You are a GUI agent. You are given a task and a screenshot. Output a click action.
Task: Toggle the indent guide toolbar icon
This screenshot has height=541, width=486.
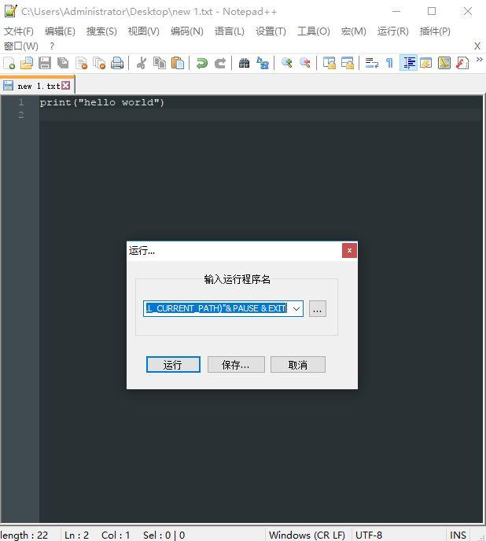tap(408, 63)
